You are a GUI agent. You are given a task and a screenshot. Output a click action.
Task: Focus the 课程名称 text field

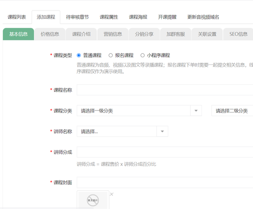[x=165, y=90]
